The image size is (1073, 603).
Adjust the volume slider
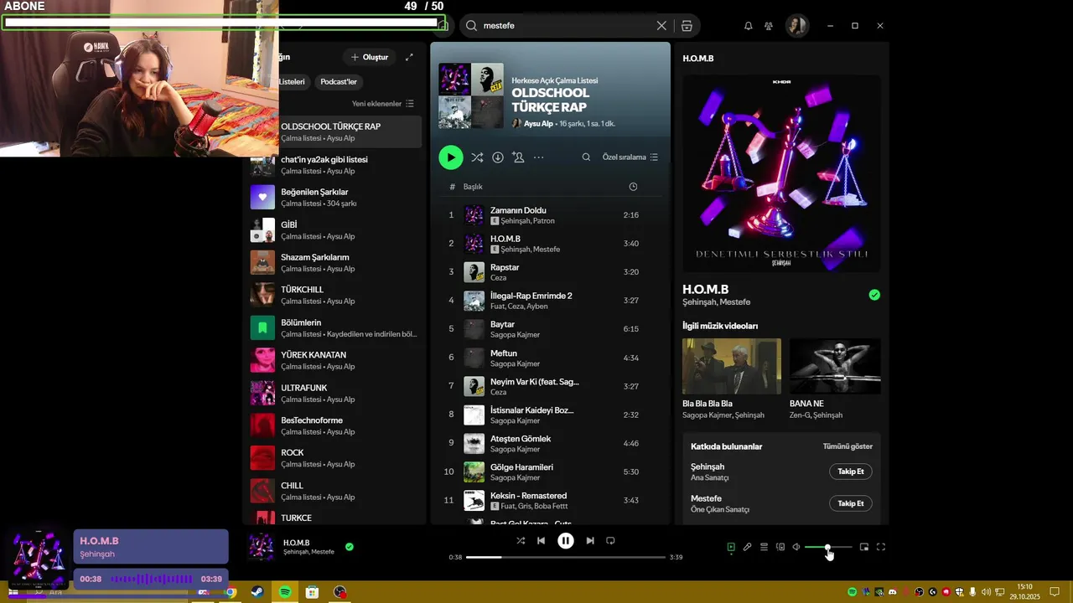point(828,547)
